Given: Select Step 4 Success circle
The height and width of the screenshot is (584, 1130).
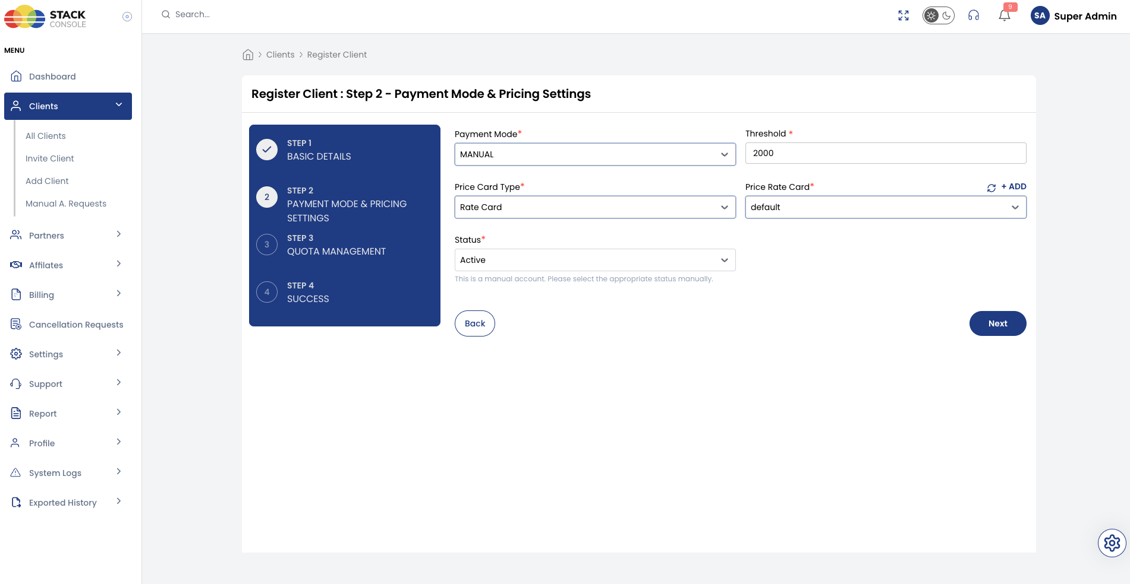Looking at the screenshot, I should [x=267, y=292].
